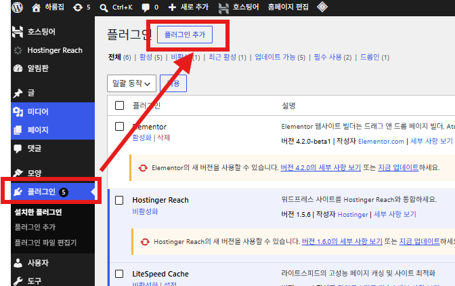Open the 댓글 speech bubble icon

click(18, 148)
